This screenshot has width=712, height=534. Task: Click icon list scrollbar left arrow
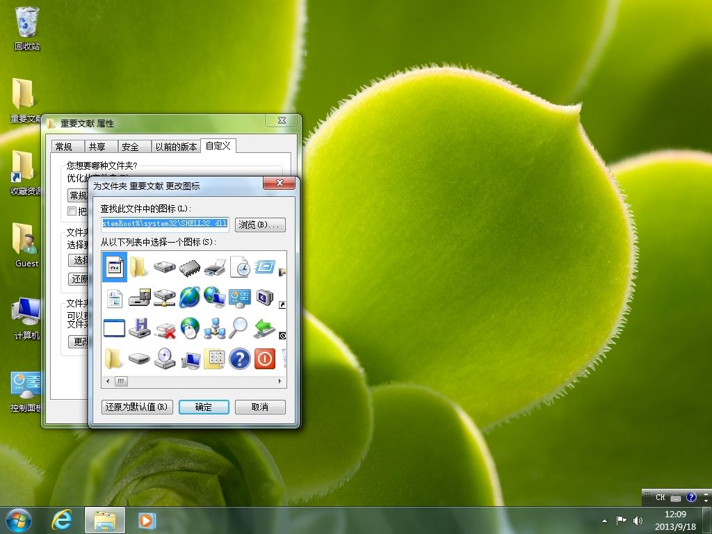click(x=108, y=381)
